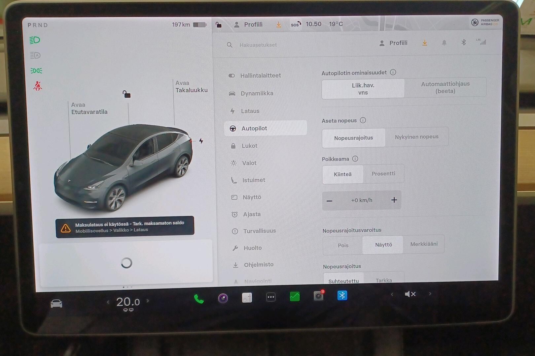Tap the 20.0 cabin temperature display
Screen dimensions: 535x356
tap(128, 302)
